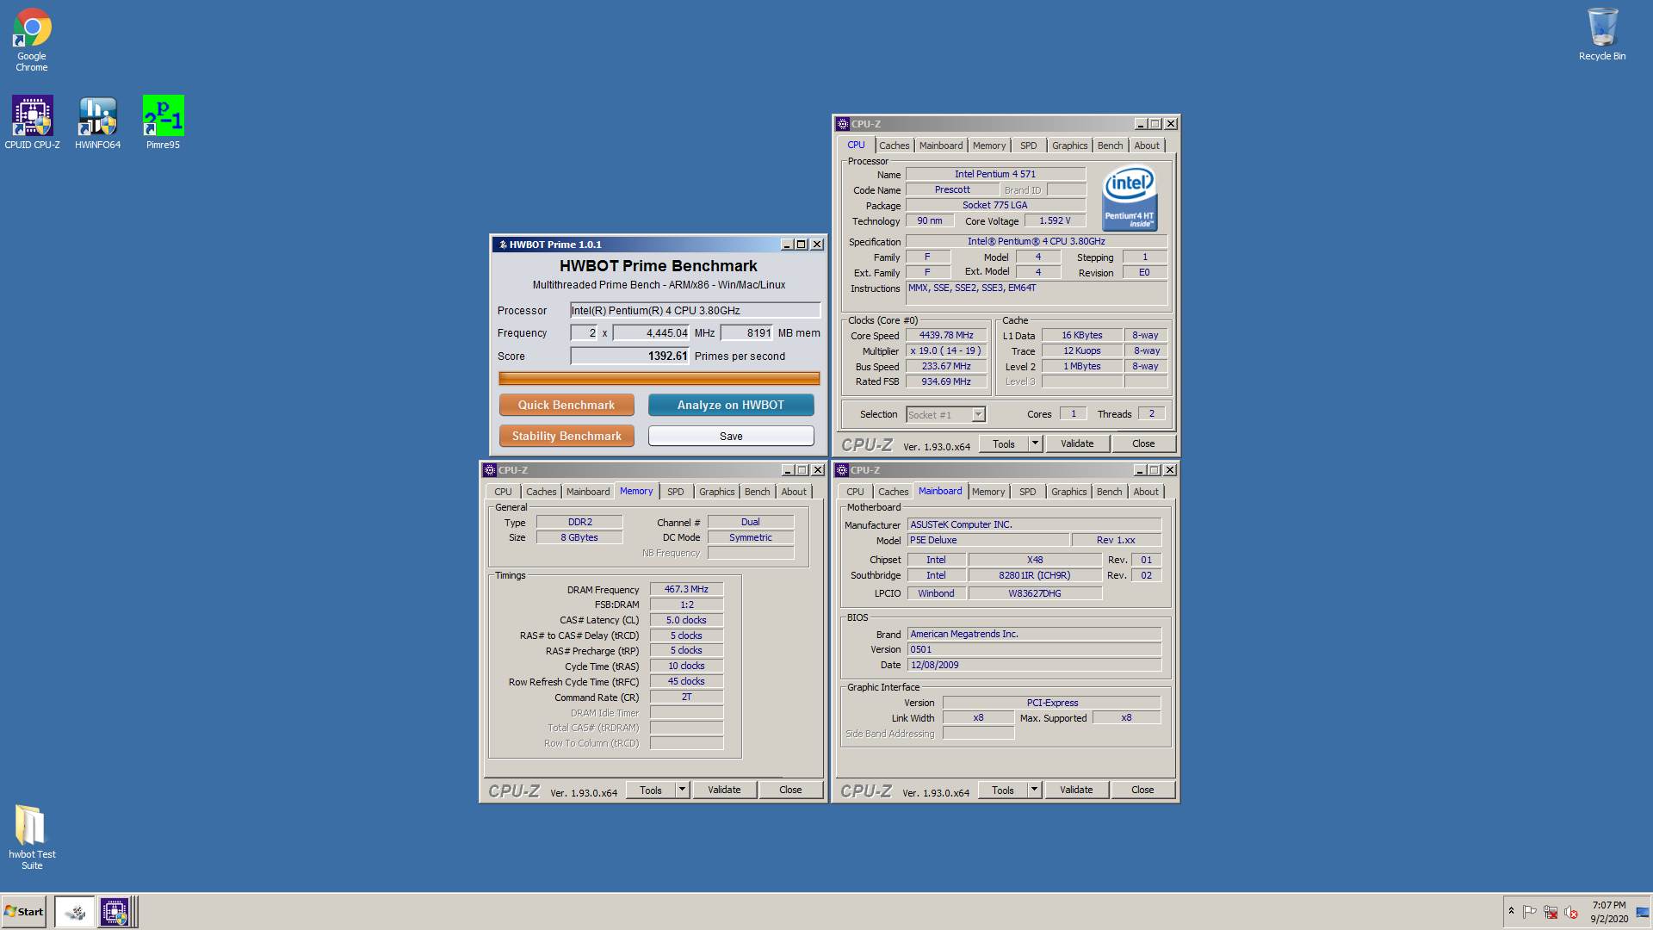Image resolution: width=1653 pixels, height=930 pixels.
Task: Click the Start button on the taskbar
Action: 24,911
